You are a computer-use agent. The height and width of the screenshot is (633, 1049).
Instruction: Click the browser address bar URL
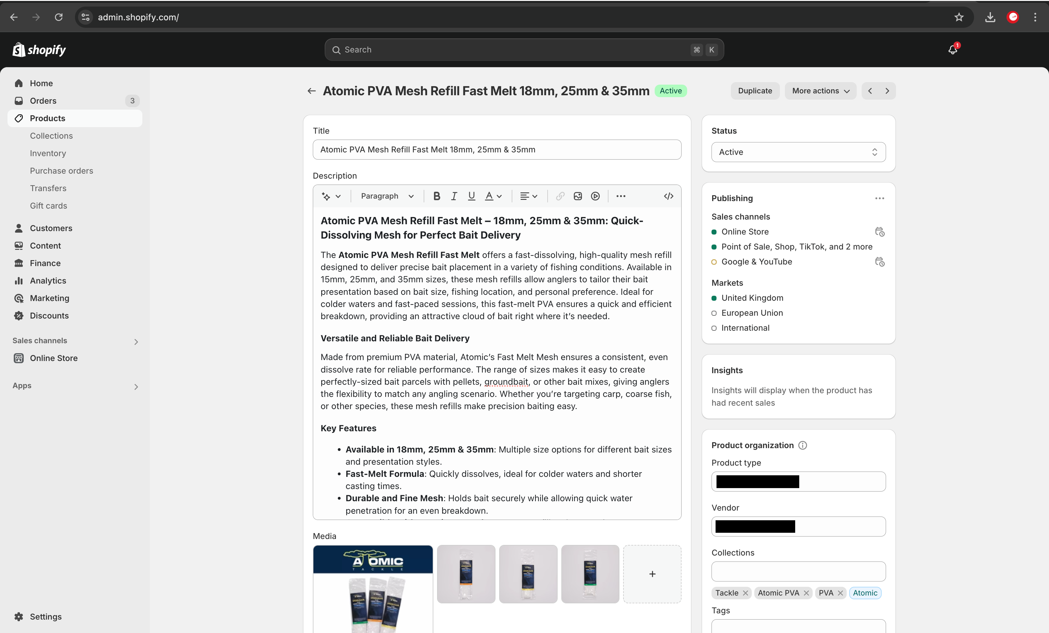pyautogui.click(x=138, y=17)
